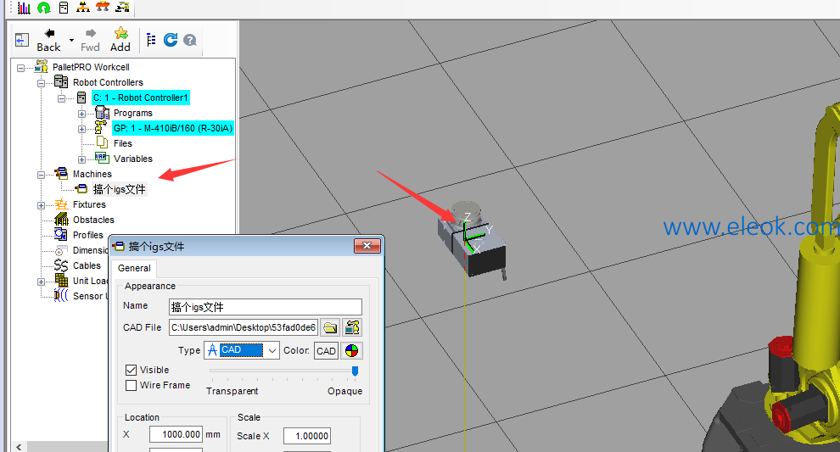Collapse the Robot Controllers node
The width and height of the screenshot is (840, 452).
[41, 83]
